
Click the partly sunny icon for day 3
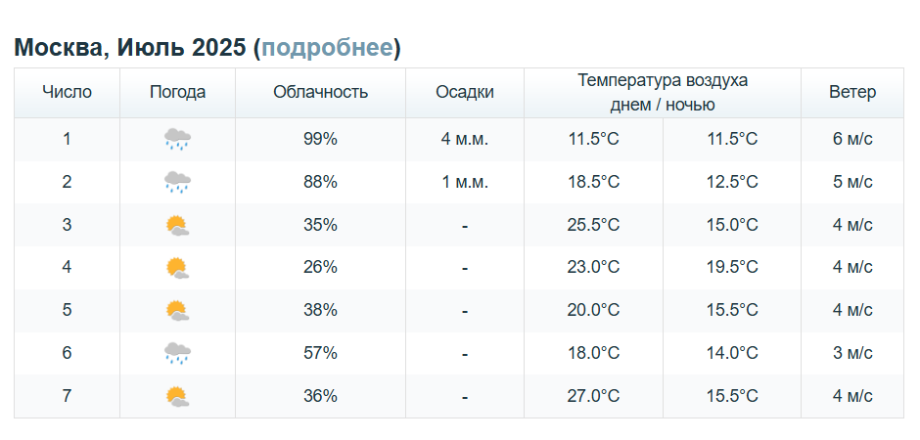(x=177, y=225)
